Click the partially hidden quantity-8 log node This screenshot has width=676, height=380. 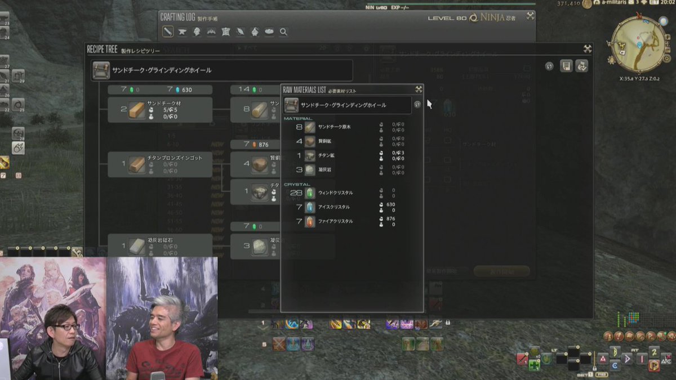[256, 109]
